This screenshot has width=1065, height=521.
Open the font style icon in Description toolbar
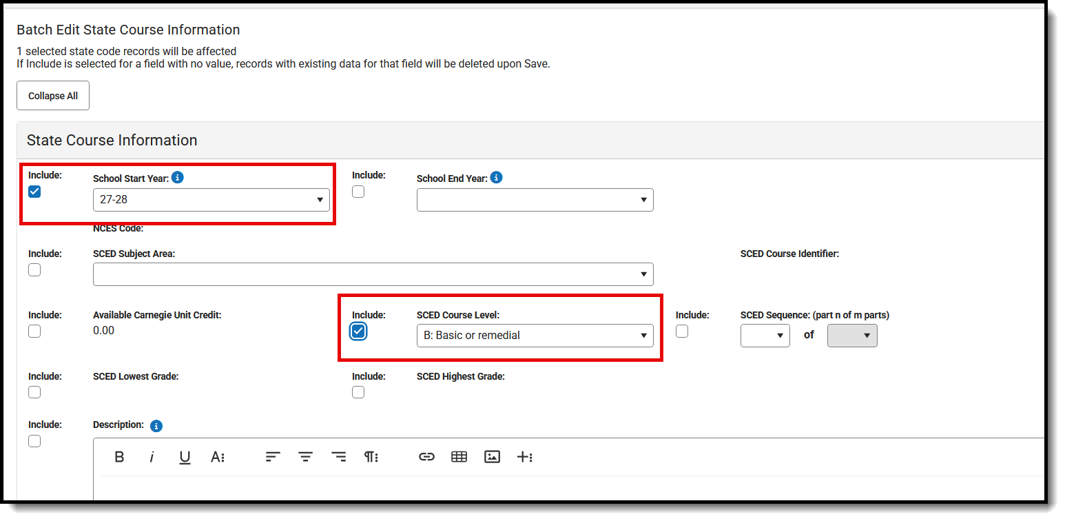(x=218, y=456)
